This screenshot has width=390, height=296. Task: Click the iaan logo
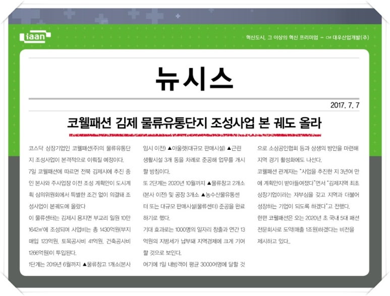click(x=35, y=36)
